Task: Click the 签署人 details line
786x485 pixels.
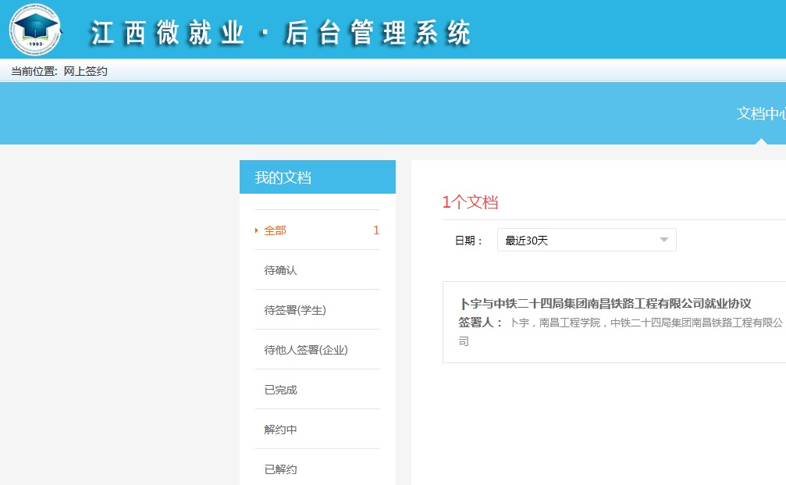Action: [x=620, y=323]
